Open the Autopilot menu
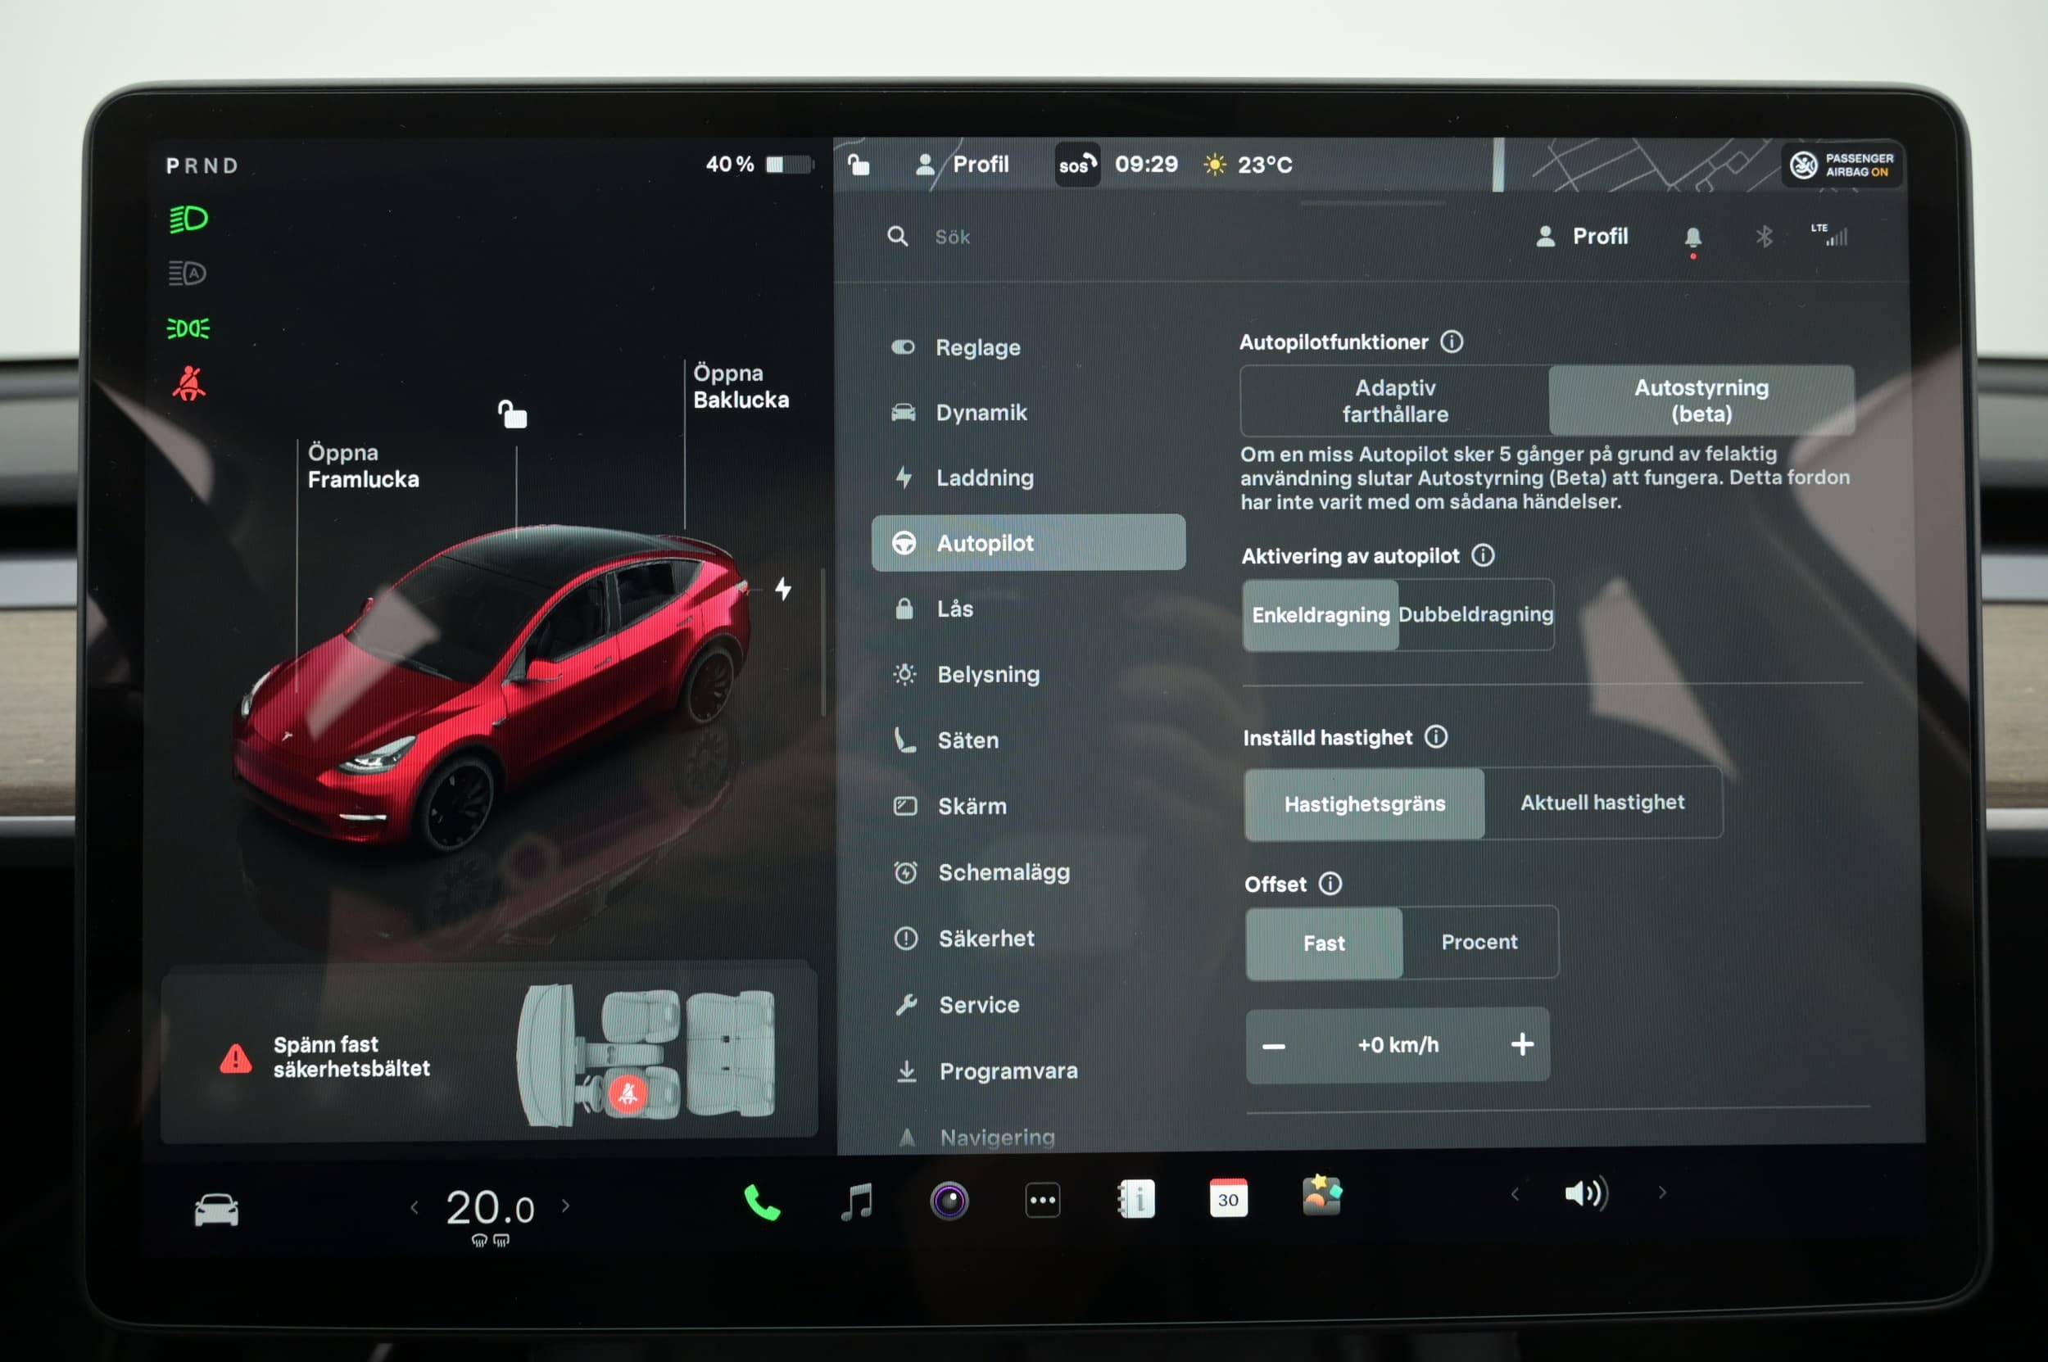This screenshot has width=2048, height=1362. pos(1028,543)
